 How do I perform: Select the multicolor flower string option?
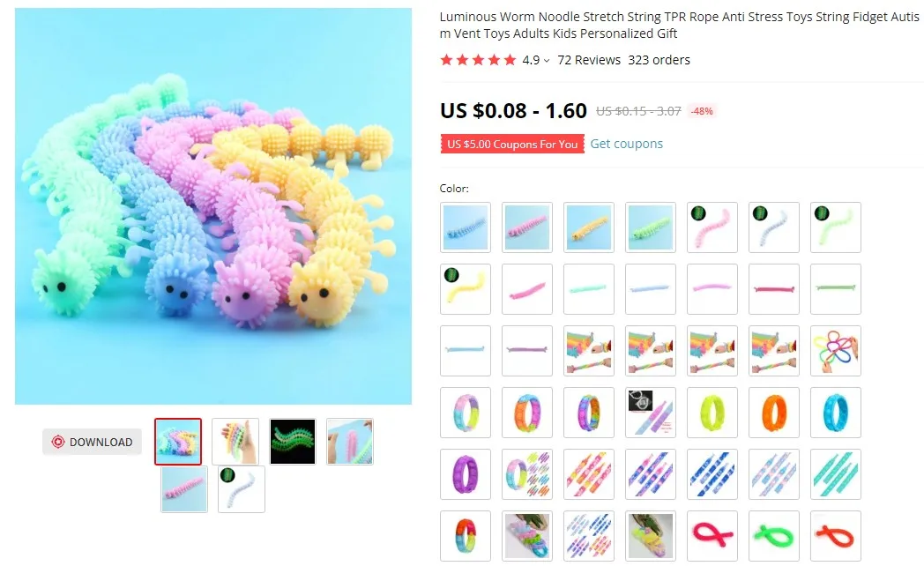[x=836, y=350]
